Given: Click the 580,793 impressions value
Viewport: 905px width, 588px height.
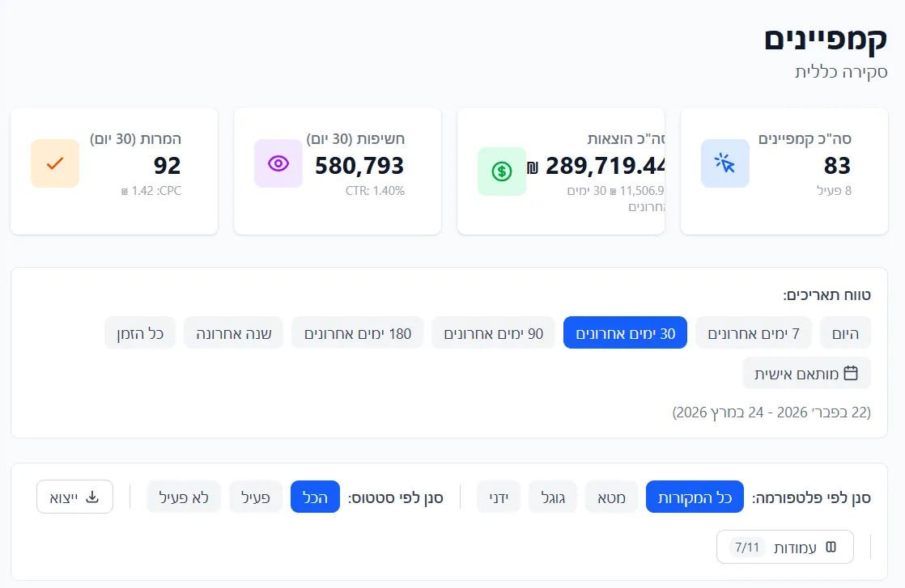Looking at the screenshot, I should tap(359, 166).
